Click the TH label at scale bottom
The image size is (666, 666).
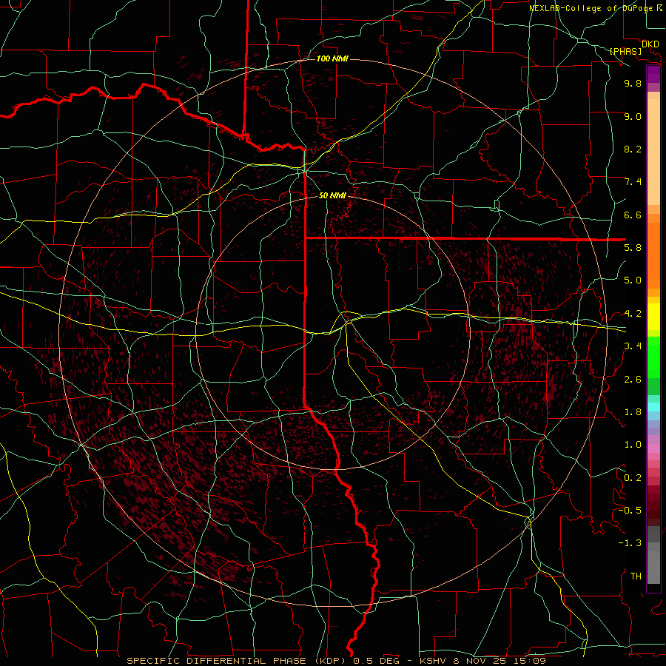636,576
